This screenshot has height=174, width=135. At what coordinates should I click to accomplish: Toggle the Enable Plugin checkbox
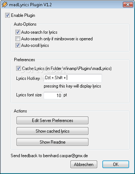click(7, 15)
